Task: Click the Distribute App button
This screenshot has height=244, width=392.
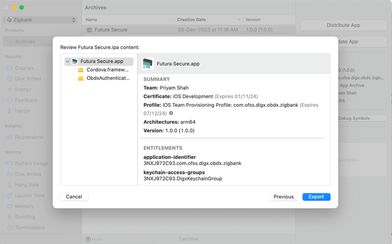Action: pos(343,25)
